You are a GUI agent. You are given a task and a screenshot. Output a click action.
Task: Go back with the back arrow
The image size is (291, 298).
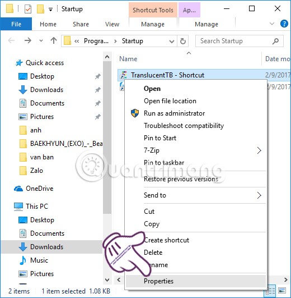[x=11, y=40]
